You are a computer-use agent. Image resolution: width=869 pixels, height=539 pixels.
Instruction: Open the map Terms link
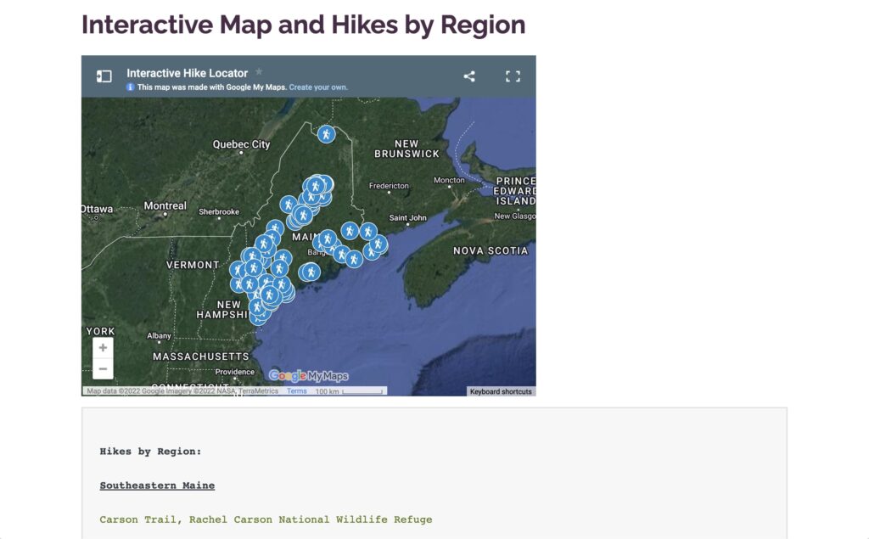click(296, 391)
